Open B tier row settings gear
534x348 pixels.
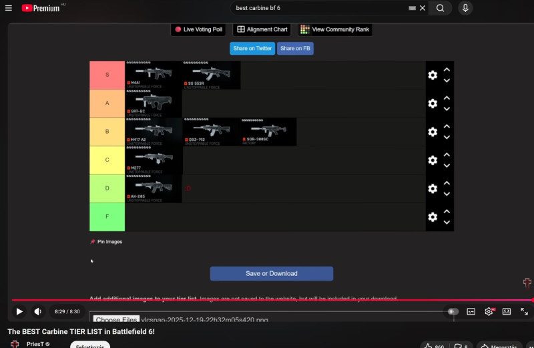pos(433,132)
